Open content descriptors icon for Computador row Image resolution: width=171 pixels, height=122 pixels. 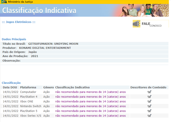149,92
